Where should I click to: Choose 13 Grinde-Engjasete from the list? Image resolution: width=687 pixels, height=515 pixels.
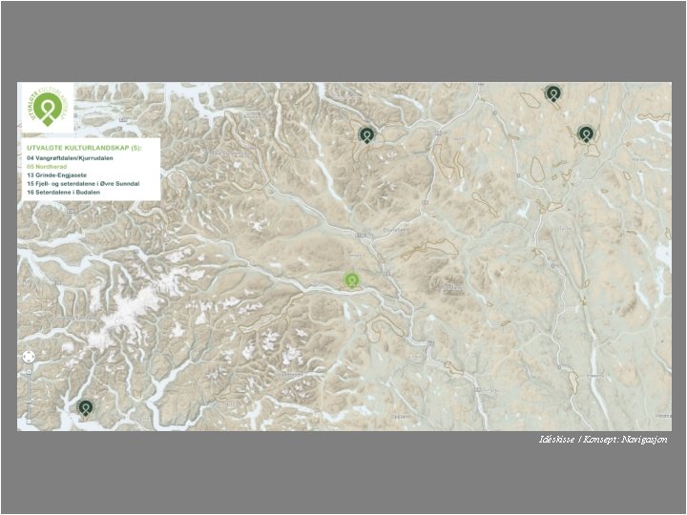coord(56,175)
